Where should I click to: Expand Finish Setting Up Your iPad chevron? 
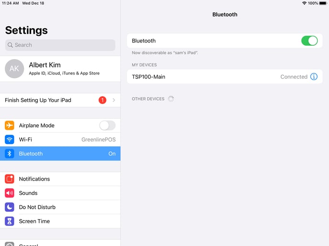pos(114,100)
